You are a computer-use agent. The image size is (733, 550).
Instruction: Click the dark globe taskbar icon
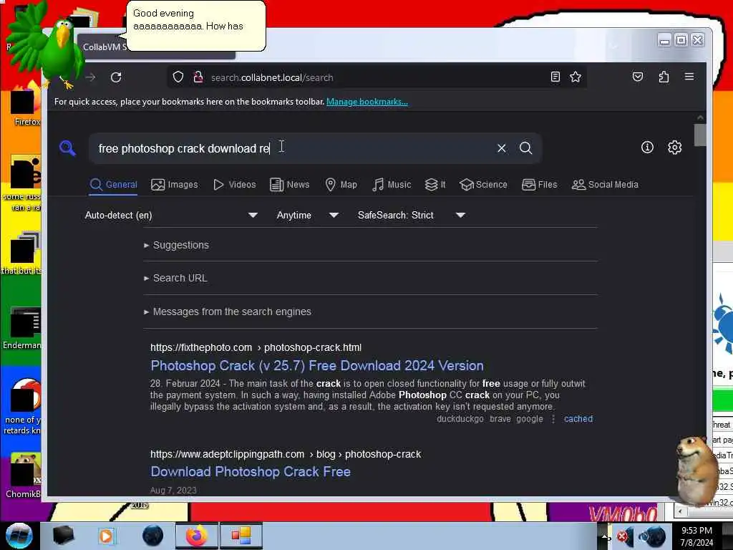coord(152,536)
